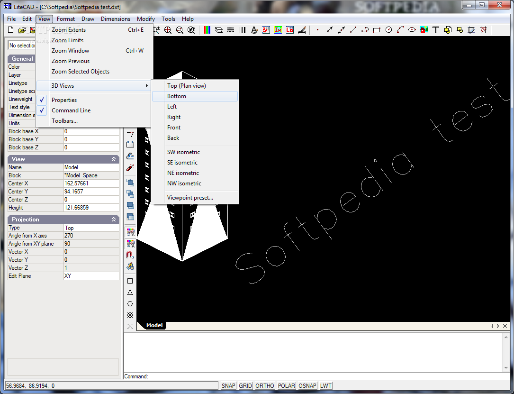Select the Line drawing tool
Viewport: 514px width, 394px height.
(x=353, y=30)
